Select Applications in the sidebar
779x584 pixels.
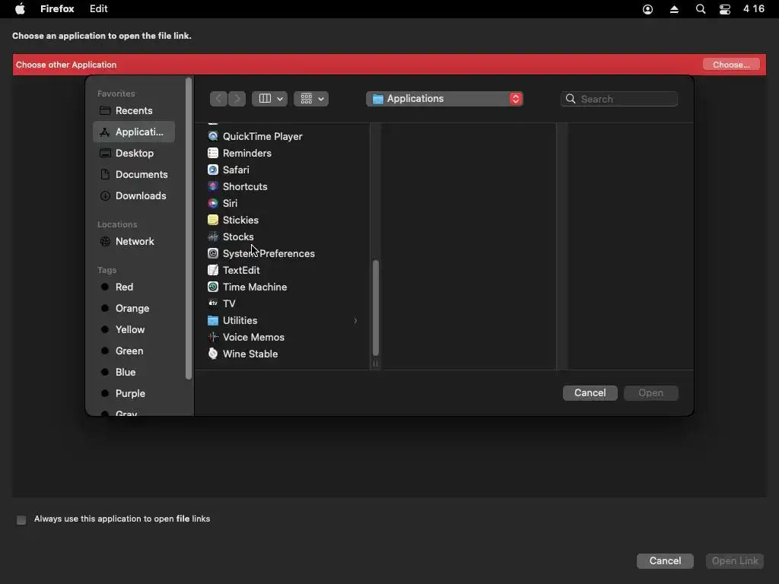tap(134, 132)
